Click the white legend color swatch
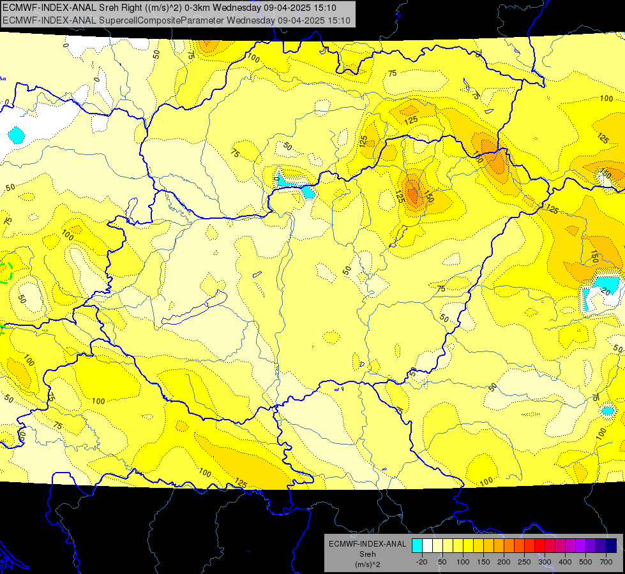The image size is (625, 574). [427, 545]
